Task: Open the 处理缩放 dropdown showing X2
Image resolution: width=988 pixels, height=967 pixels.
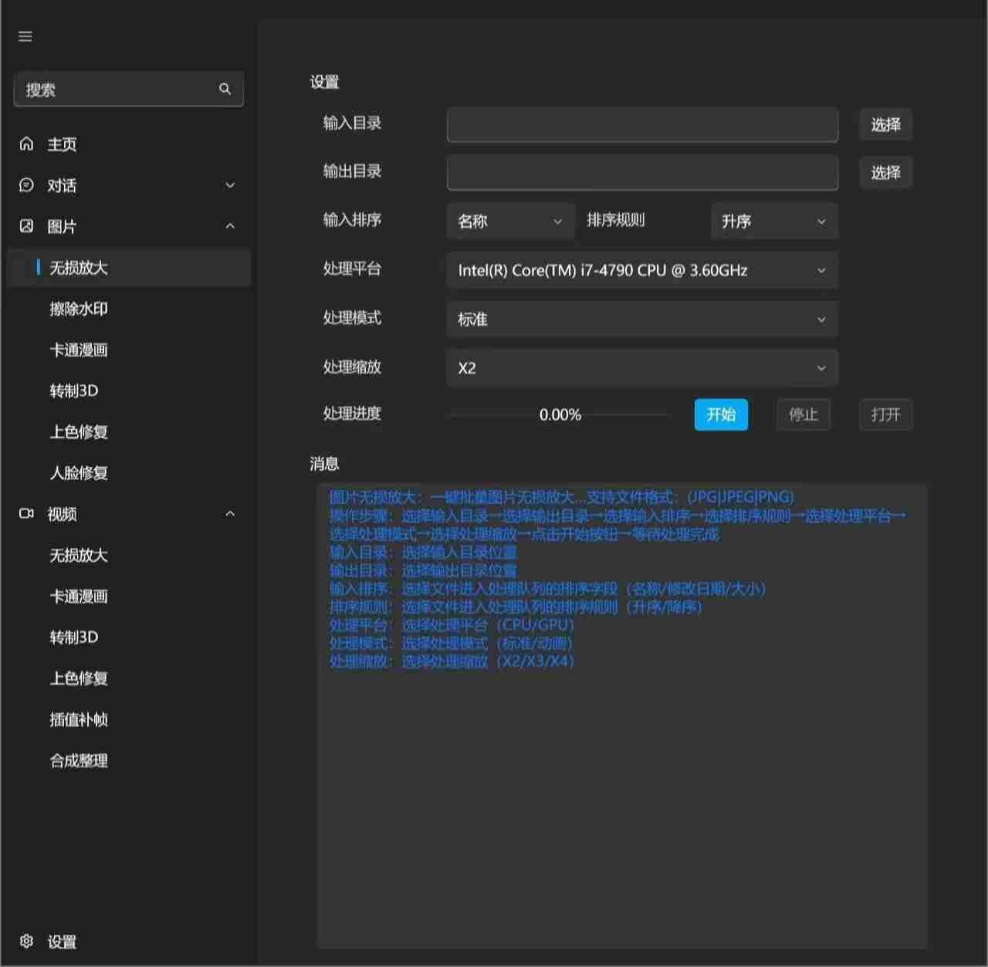Action: click(641, 368)
